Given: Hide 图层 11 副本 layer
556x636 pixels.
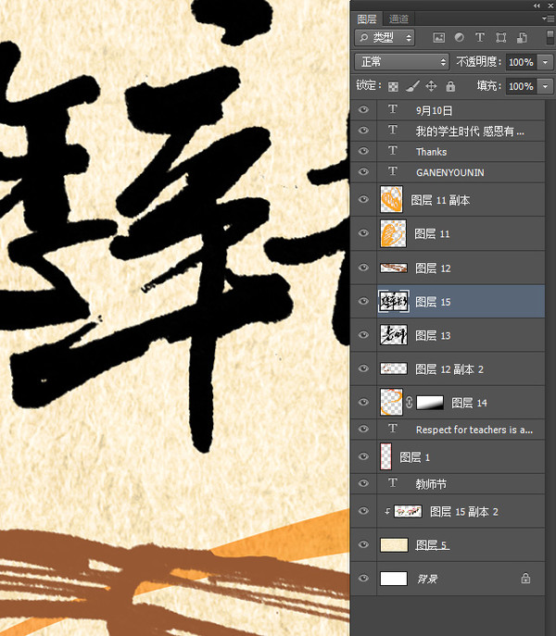Looking at the screenshot, I should 363,199.
